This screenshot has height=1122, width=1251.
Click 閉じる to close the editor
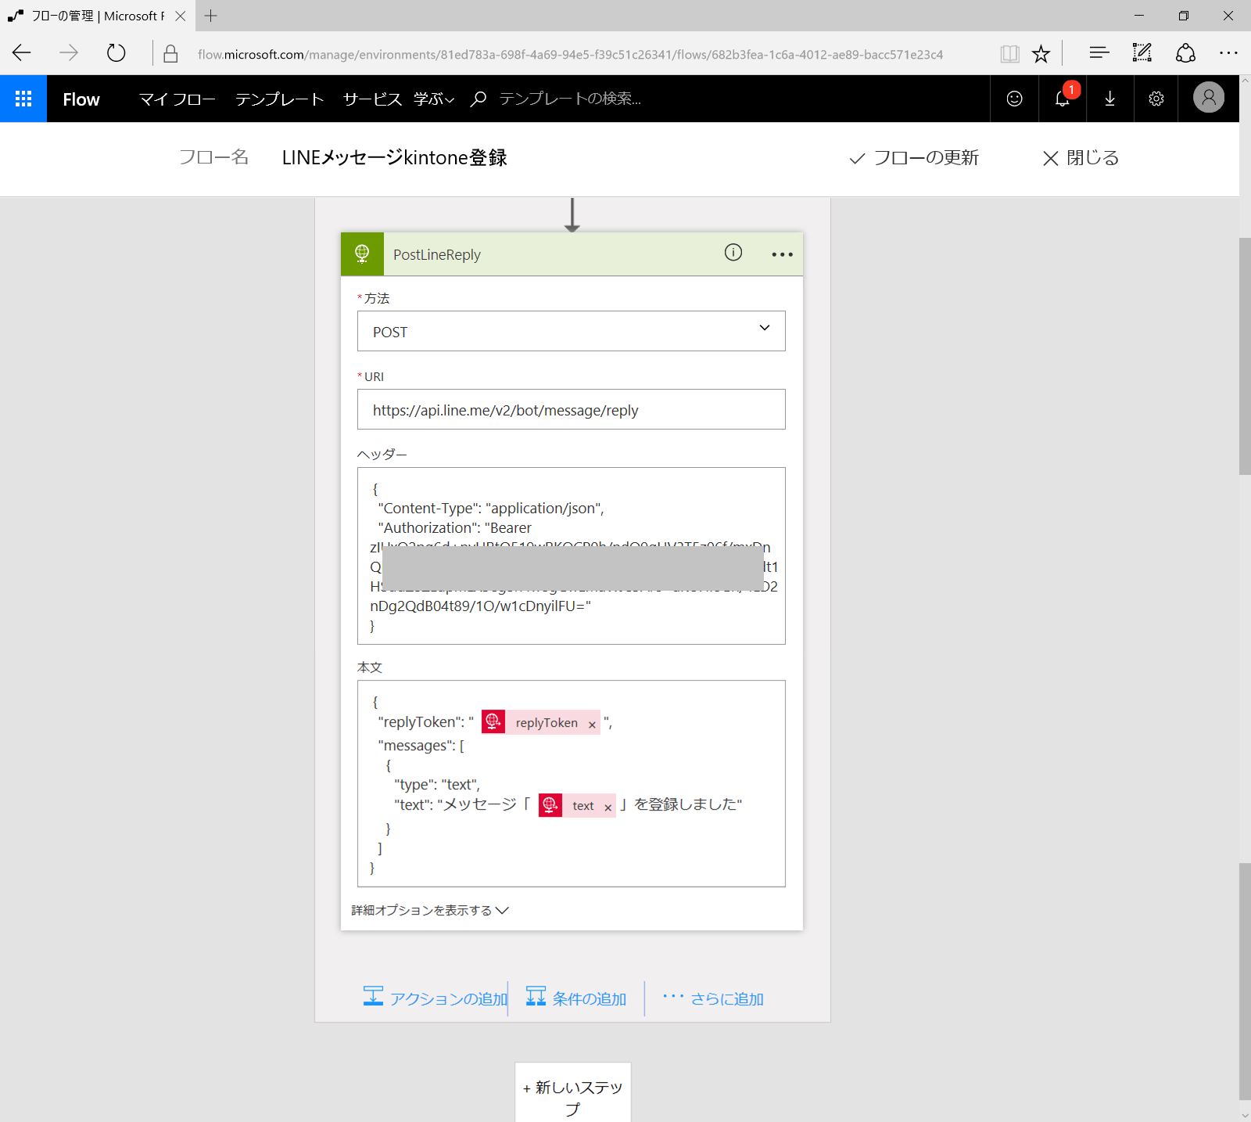click(x=1081, y=158)
